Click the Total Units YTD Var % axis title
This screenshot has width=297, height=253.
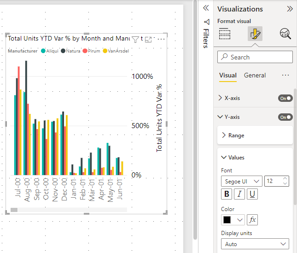pos(159,118)
